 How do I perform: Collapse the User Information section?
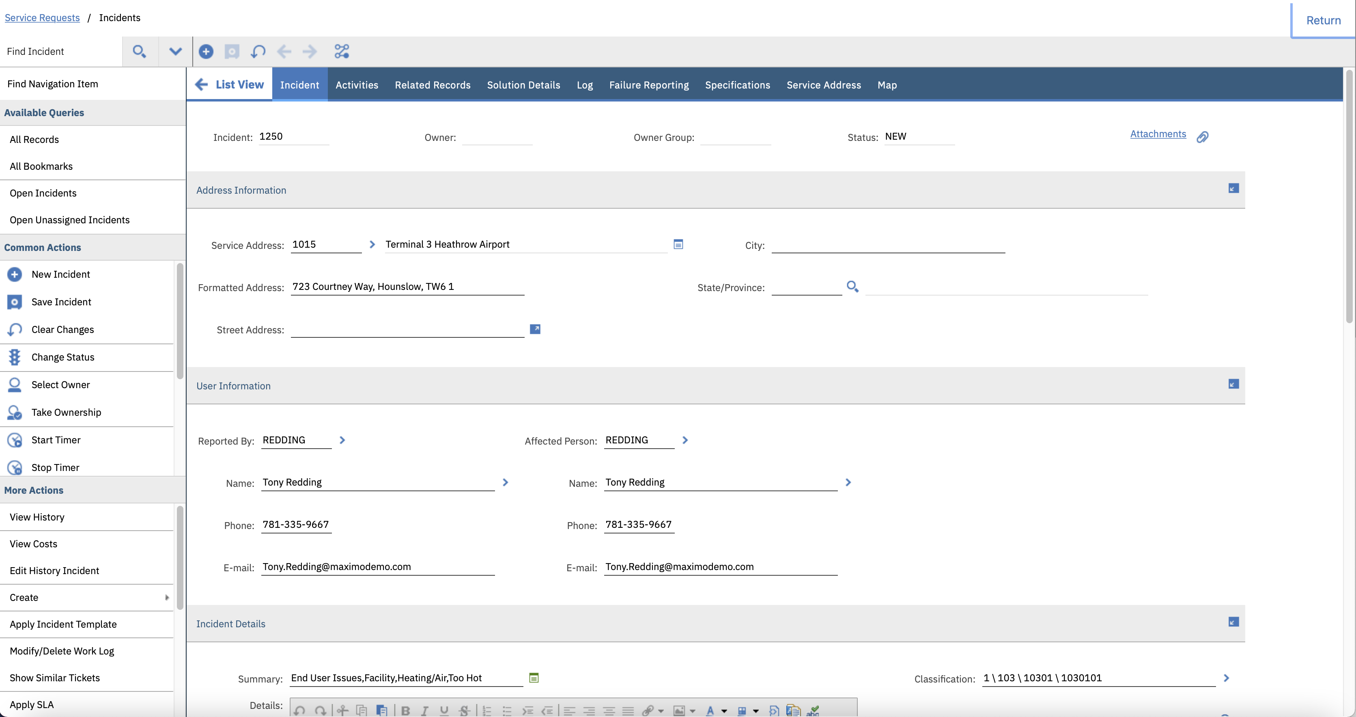[1233, 384]
